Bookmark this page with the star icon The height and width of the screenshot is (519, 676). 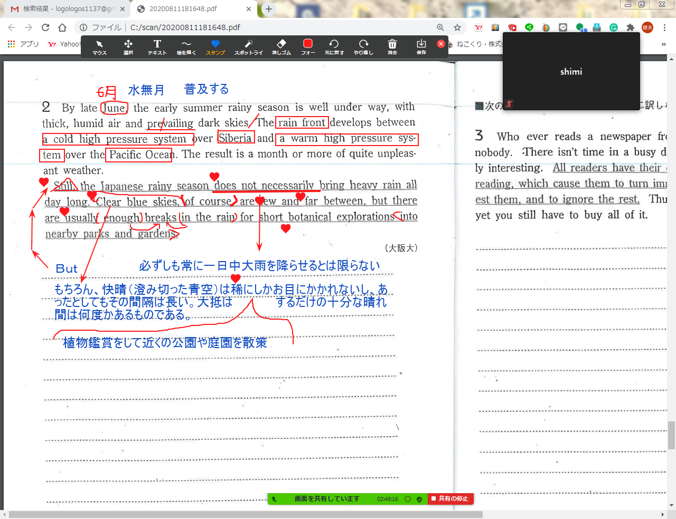click(457, 27)
